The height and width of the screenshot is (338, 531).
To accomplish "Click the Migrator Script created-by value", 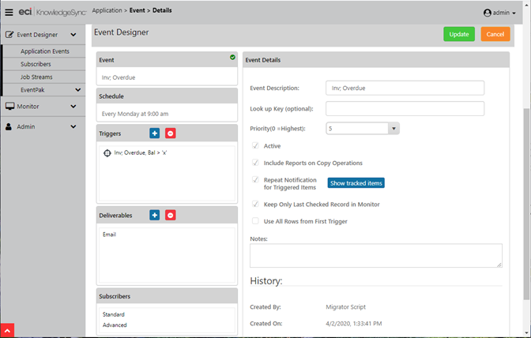I will pyautogui.click(x=346, y=307).
